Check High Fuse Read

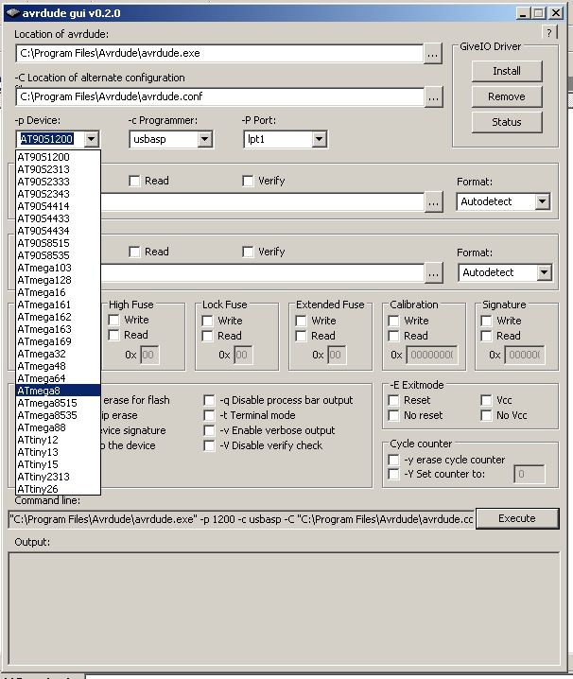[113, 335]
